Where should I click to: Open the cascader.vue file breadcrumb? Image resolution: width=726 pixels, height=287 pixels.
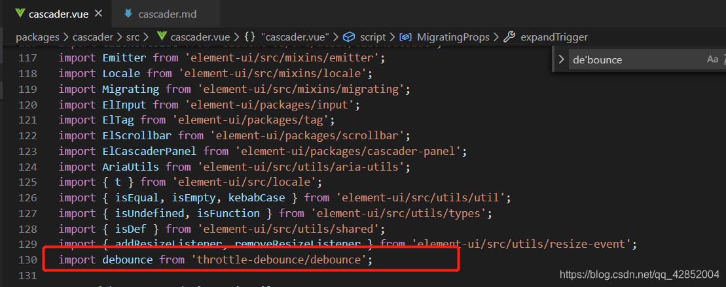[x=201, y=37]
